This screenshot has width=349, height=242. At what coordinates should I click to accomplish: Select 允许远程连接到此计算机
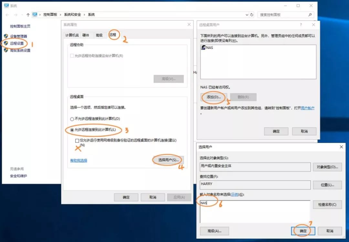(x=72, y=130)
